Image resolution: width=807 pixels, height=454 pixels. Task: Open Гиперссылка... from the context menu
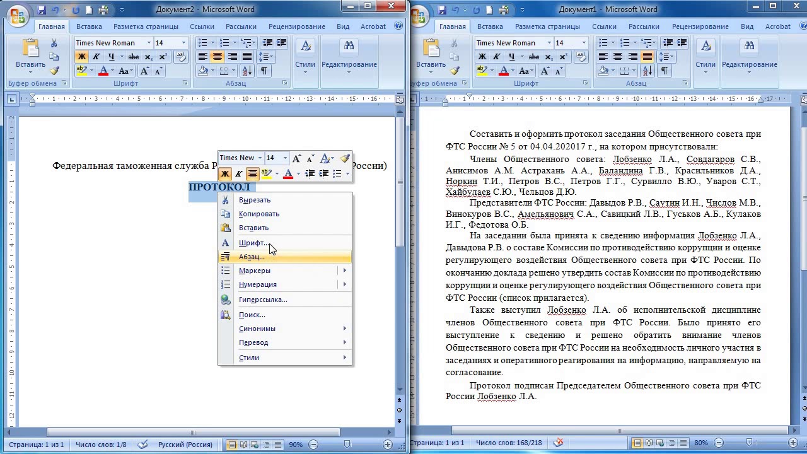tap(285, 300)
